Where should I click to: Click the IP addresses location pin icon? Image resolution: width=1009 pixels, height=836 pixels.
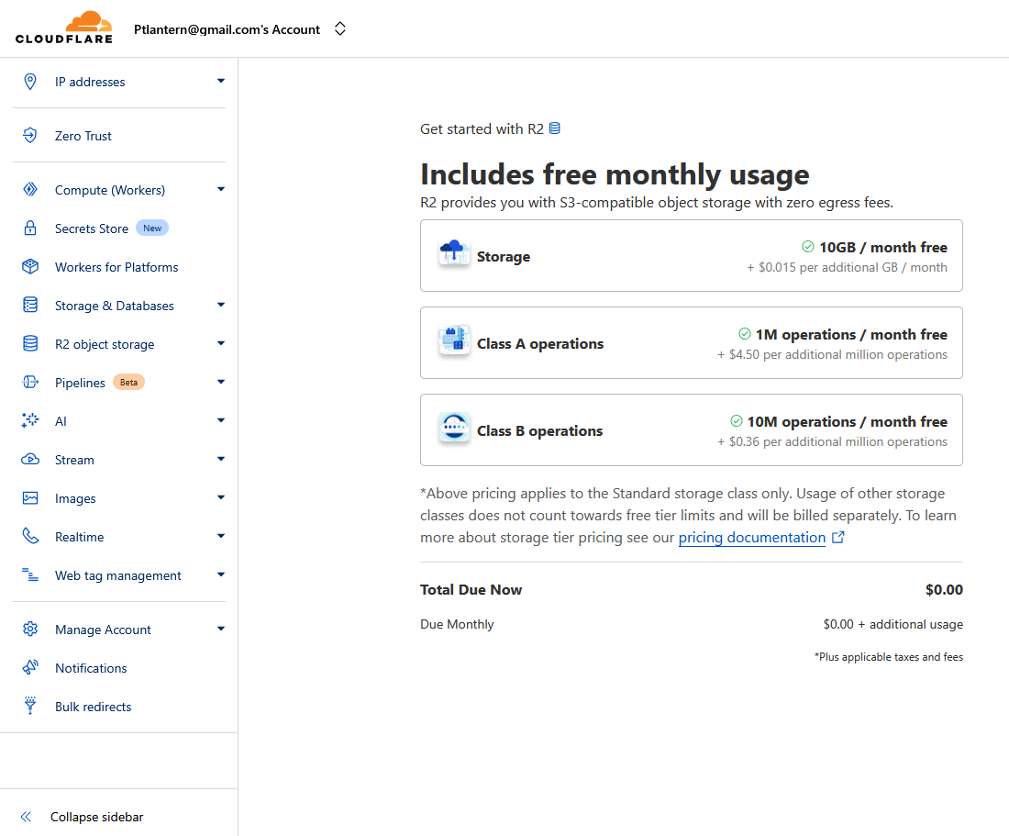pos(30,82)
